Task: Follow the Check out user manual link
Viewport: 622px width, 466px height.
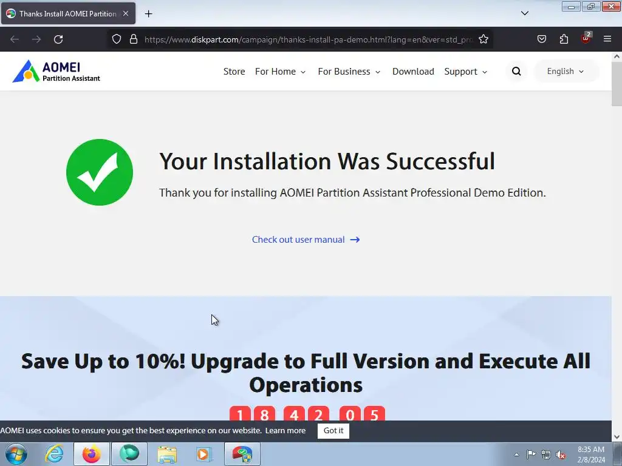Action: click(306, 240)
